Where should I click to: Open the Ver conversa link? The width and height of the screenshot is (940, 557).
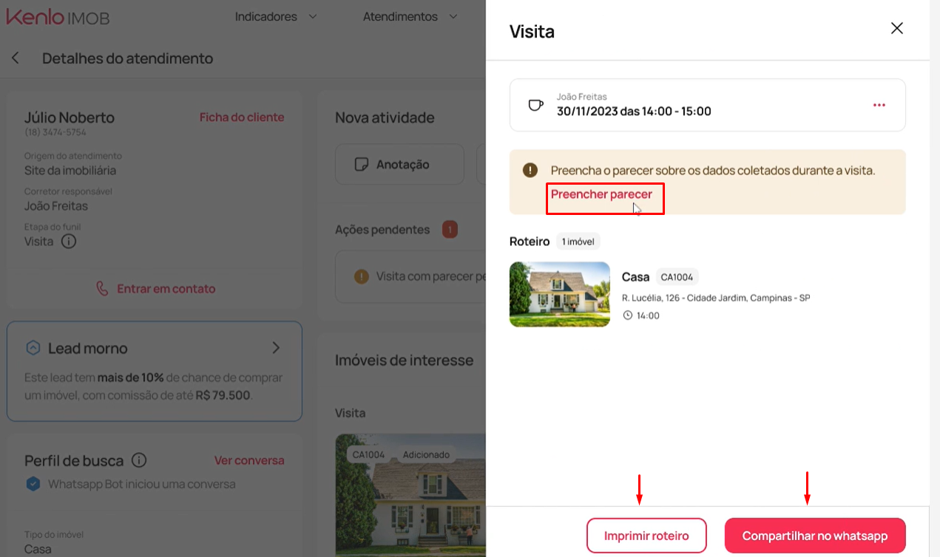click(x=249, y=460)
